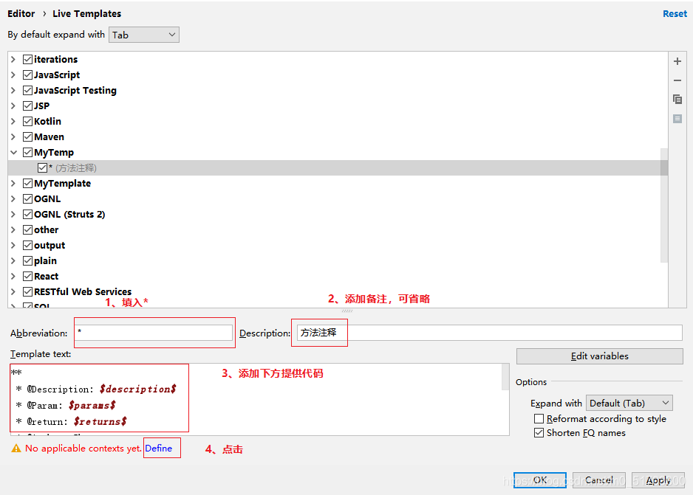Click inside the Template text editor
The image size is (693, 495).
259,399
